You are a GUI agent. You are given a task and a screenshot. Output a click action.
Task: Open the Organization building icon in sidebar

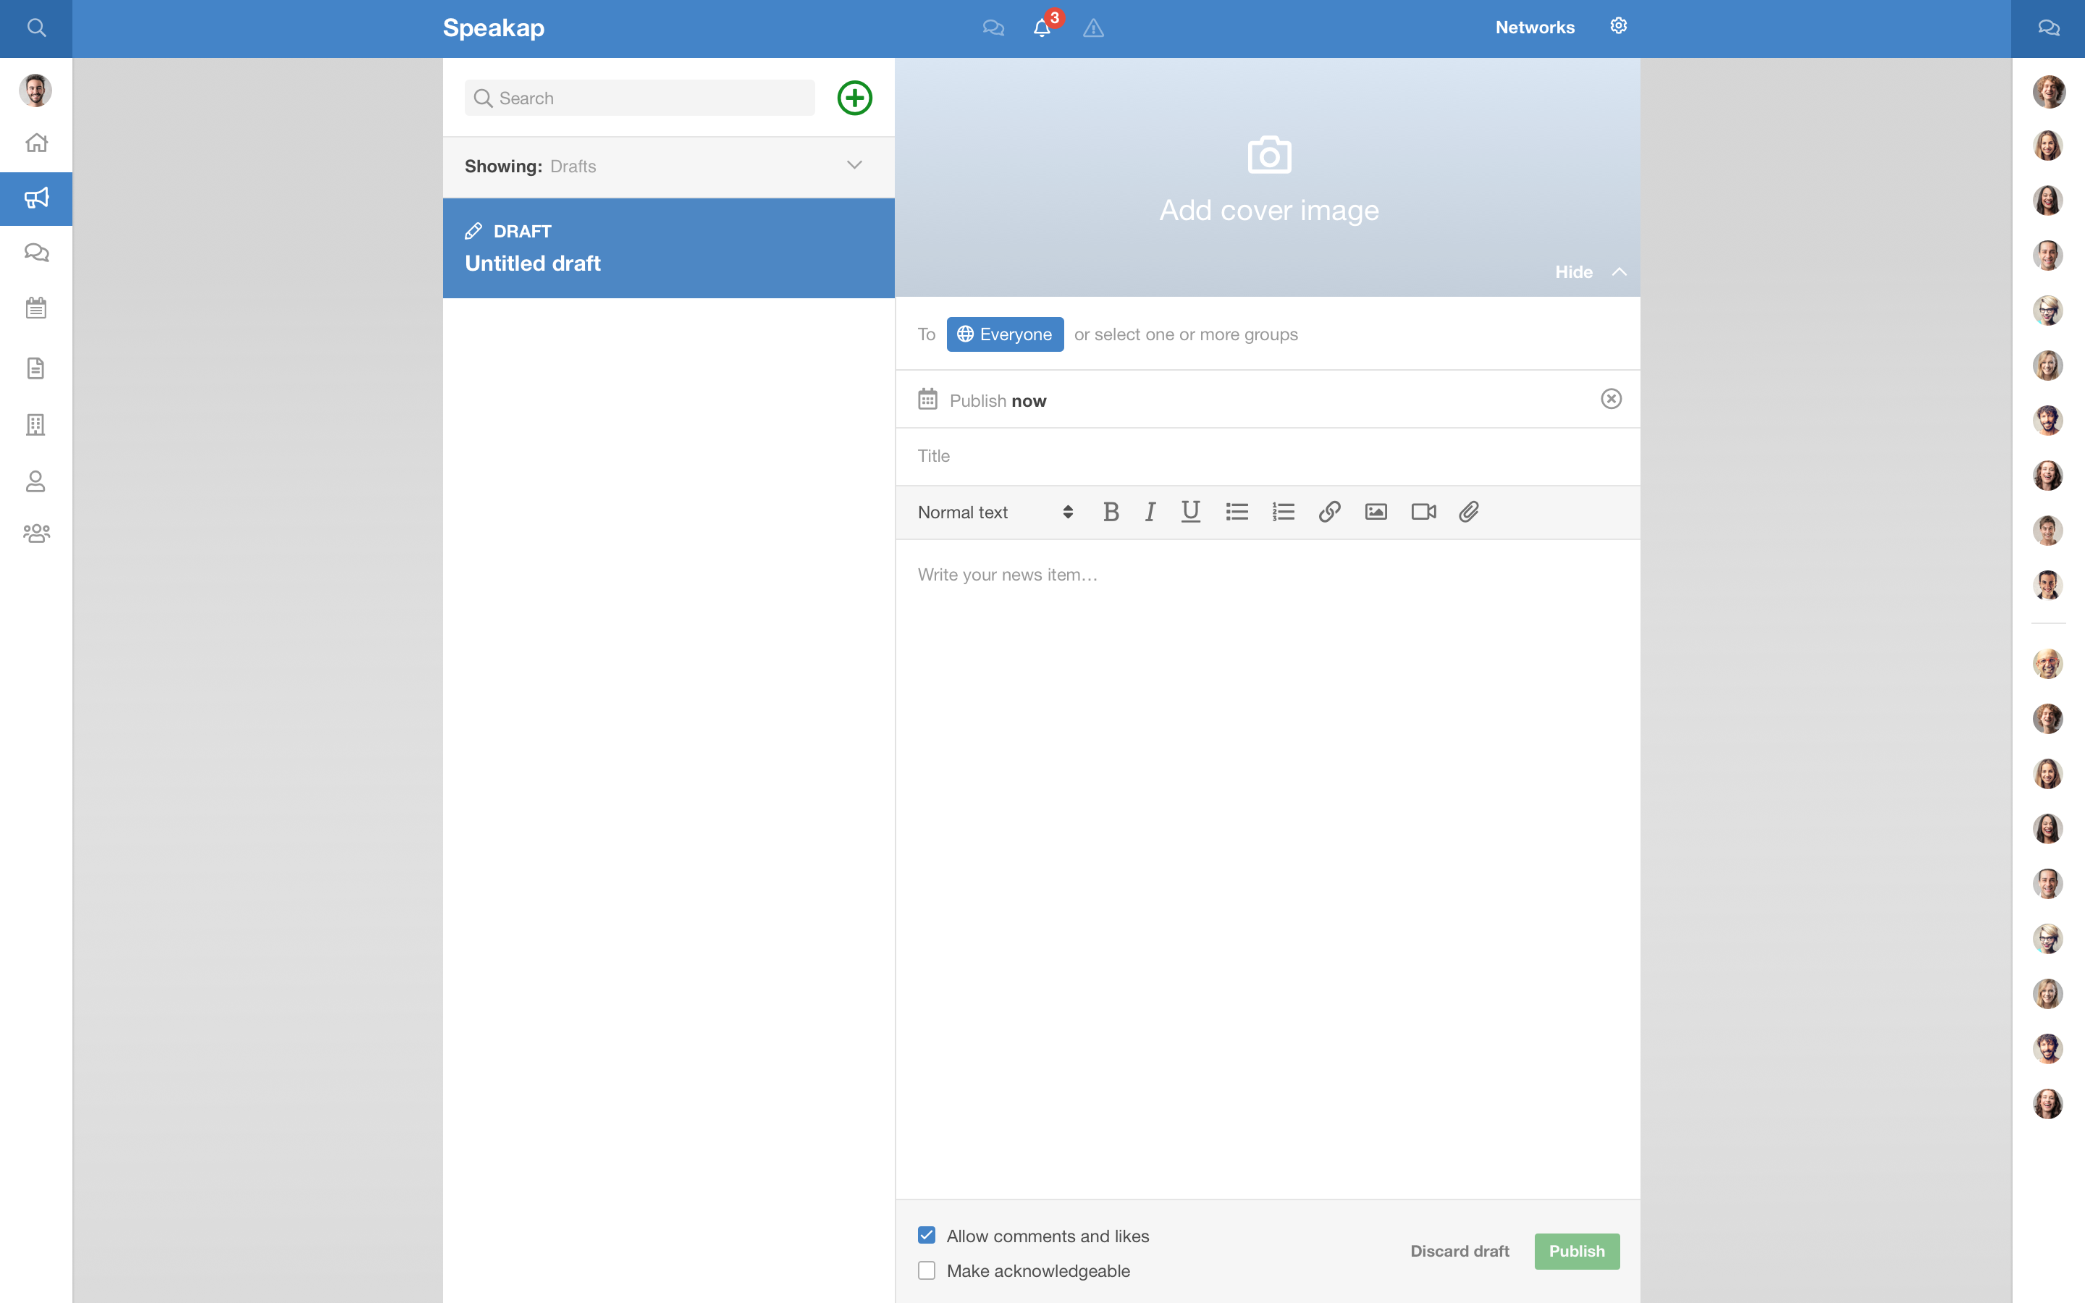tap(35, 425)
